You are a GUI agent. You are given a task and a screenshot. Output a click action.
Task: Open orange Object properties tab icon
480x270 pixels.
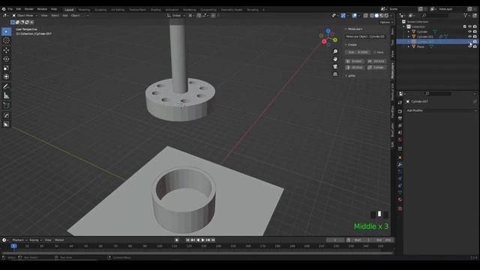coord(400,157)
